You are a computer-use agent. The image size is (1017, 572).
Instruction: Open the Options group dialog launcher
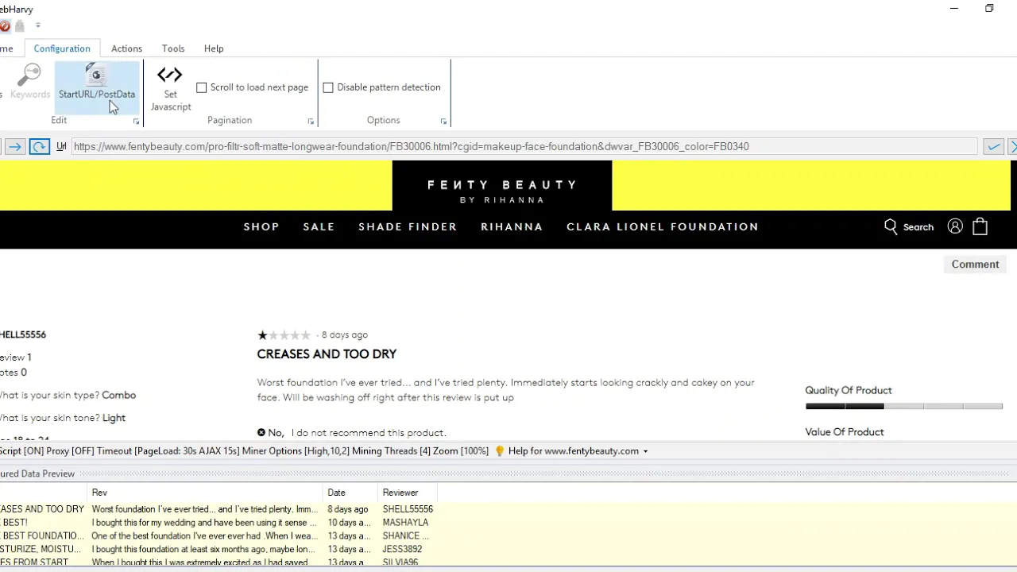pos(443,122)
